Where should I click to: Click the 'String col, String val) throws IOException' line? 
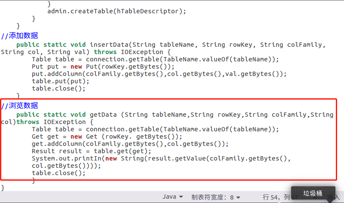(86, 52)
